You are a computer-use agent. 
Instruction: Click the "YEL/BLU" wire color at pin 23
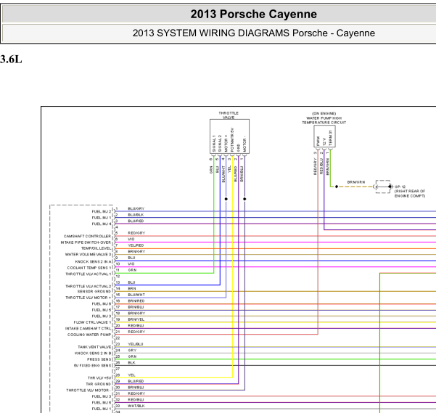136,344
